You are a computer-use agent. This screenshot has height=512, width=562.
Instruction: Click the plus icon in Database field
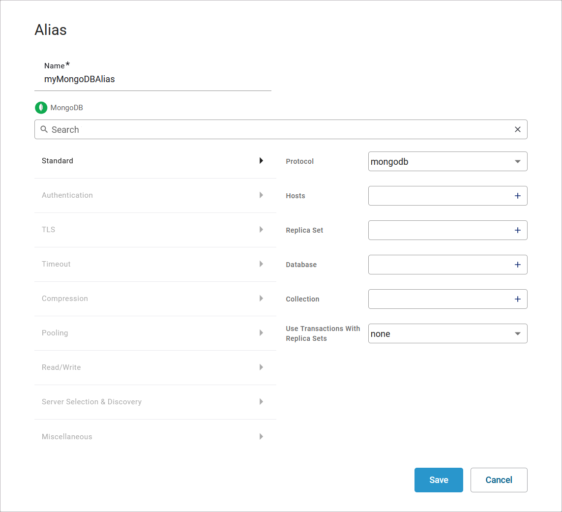click(517, 265)
